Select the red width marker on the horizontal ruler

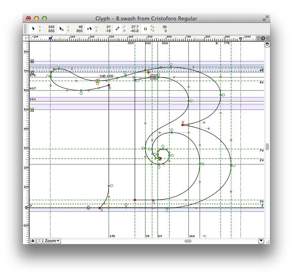240,39
